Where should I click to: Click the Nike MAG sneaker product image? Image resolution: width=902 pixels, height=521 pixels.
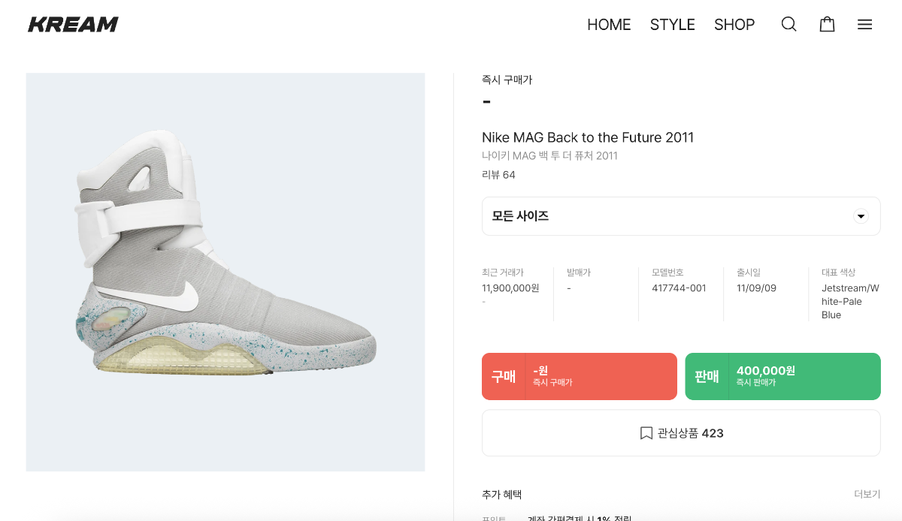(x=225, y=272)
